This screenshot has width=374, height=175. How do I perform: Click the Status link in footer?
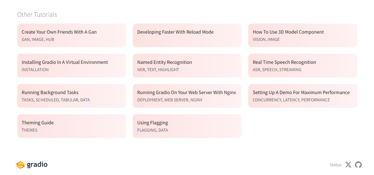335,165
